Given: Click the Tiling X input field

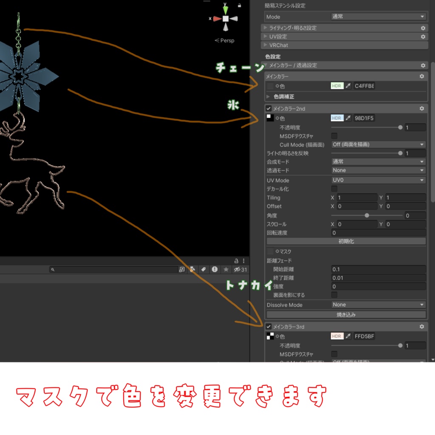Looking at the screenshot, I should 357,198.
